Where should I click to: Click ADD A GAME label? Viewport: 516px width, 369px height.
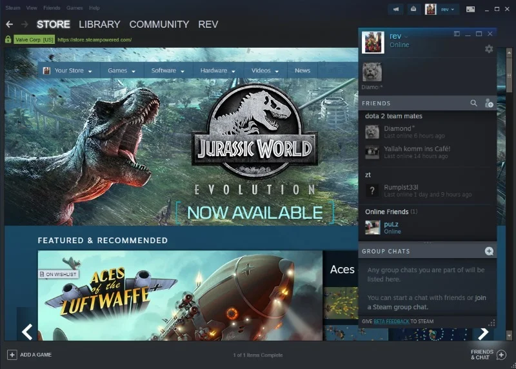36,355
